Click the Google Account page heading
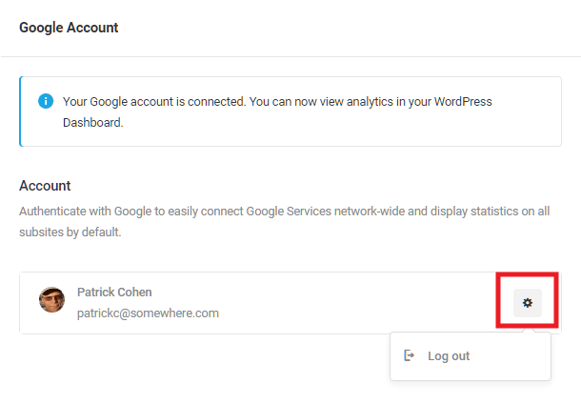The width and height of the screenshot is (581, 404). tap(69, 28)
